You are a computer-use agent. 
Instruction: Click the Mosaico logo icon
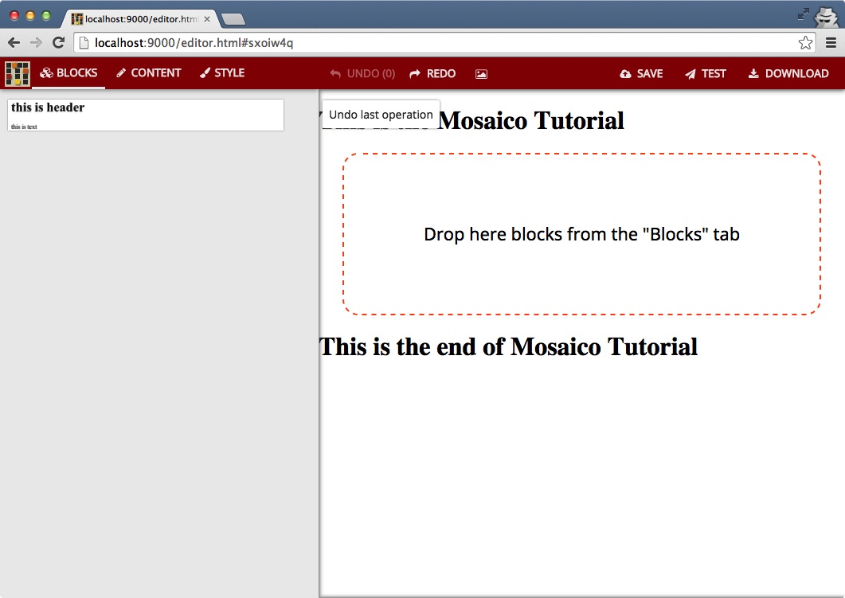tap(17, 73)
